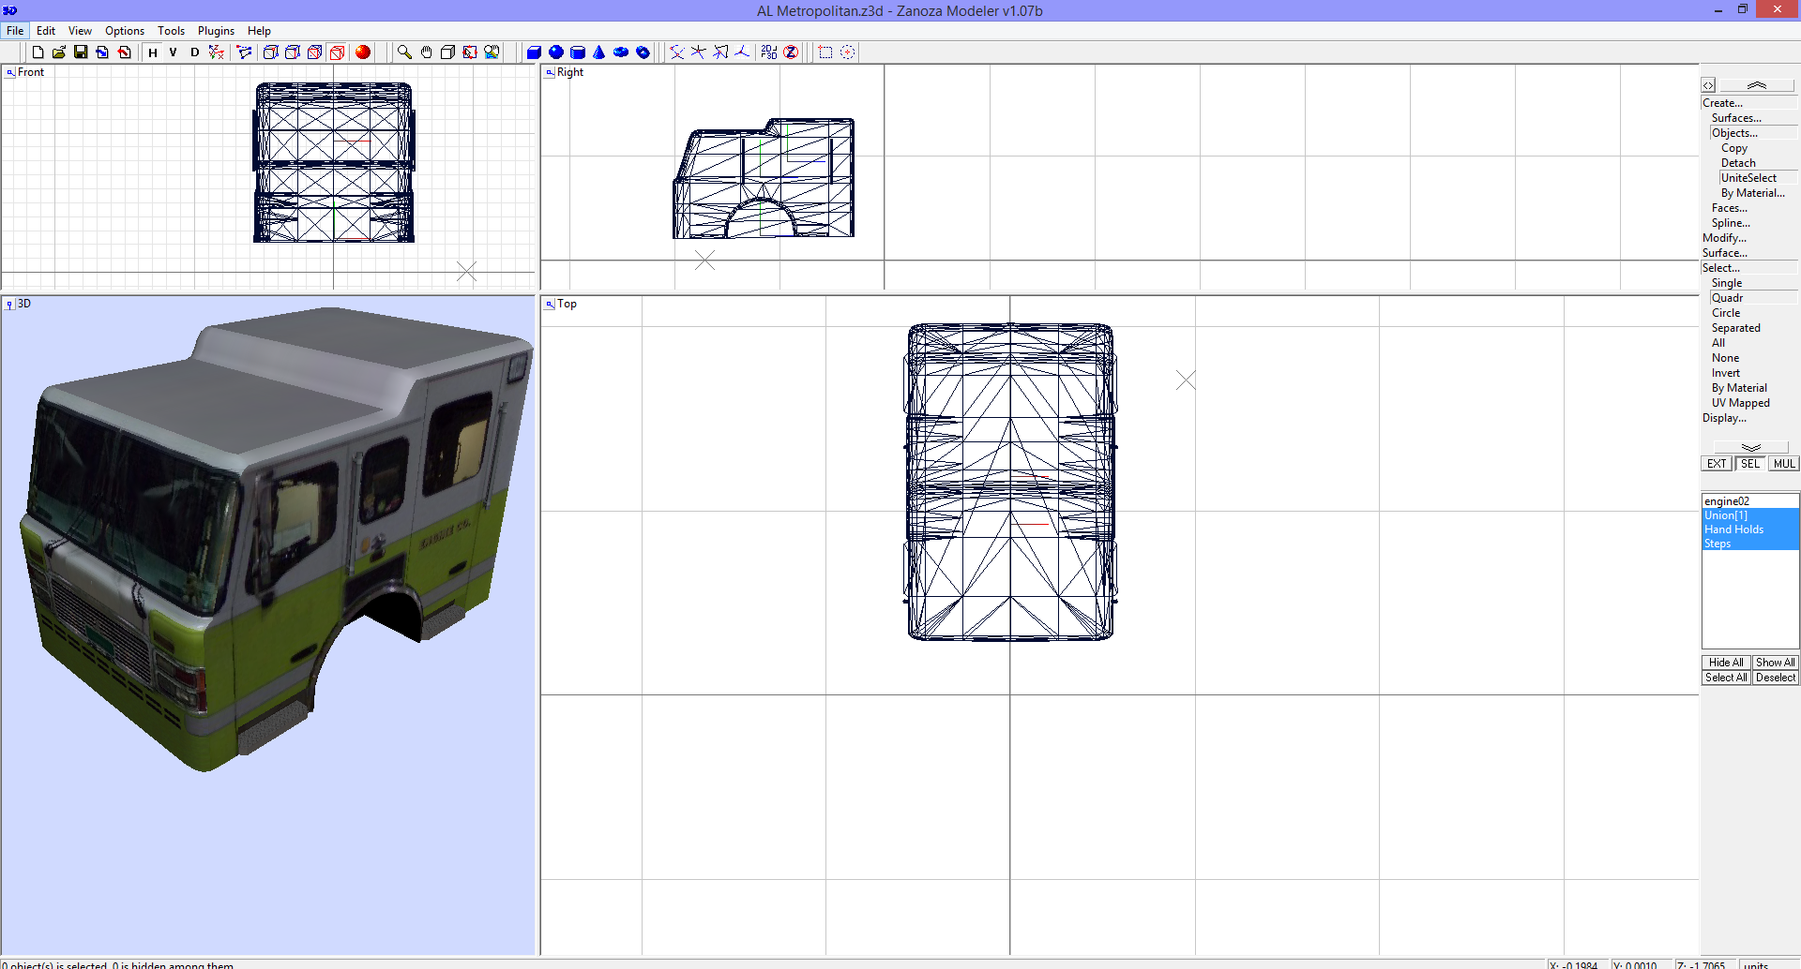Open the Objects... command group
This screenshot has width=1801, height=969.
(x=1733, y=132)
